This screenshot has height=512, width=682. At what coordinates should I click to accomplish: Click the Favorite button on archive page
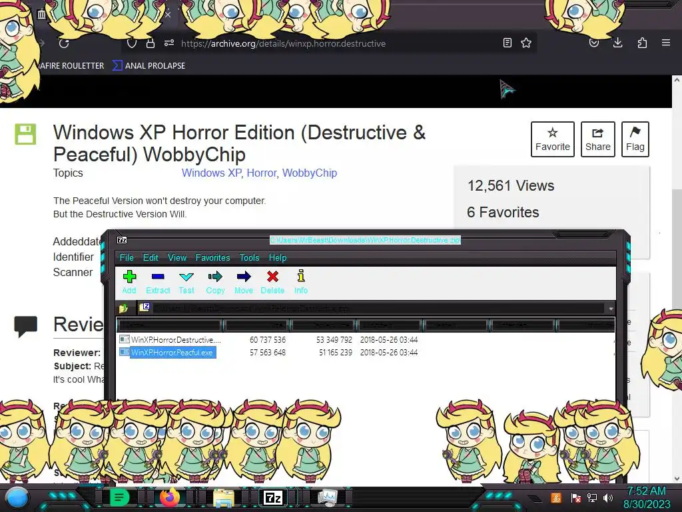point(552,139)
